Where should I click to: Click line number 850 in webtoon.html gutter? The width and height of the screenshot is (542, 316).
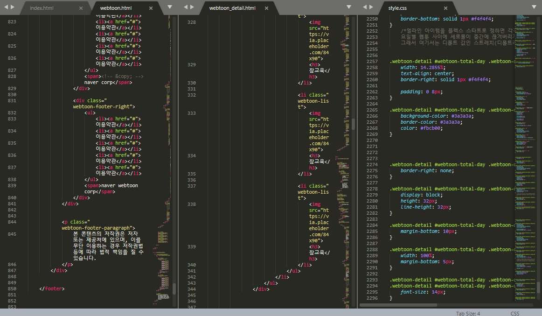12,288
